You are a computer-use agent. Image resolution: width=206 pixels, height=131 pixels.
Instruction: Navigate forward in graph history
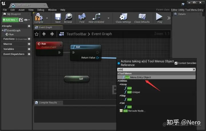tap(52, 34)
